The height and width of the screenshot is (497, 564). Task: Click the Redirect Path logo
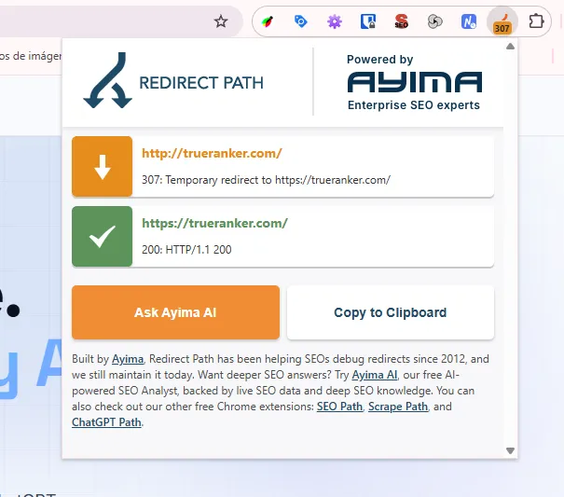173,80
